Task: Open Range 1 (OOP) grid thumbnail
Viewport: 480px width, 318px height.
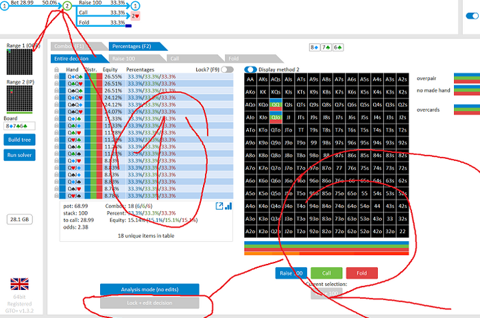Action: point(20,62)
